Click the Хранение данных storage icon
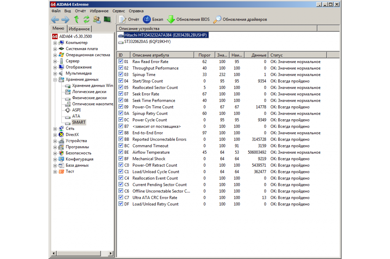Viewport: 390px width, 259px height. 61,80
